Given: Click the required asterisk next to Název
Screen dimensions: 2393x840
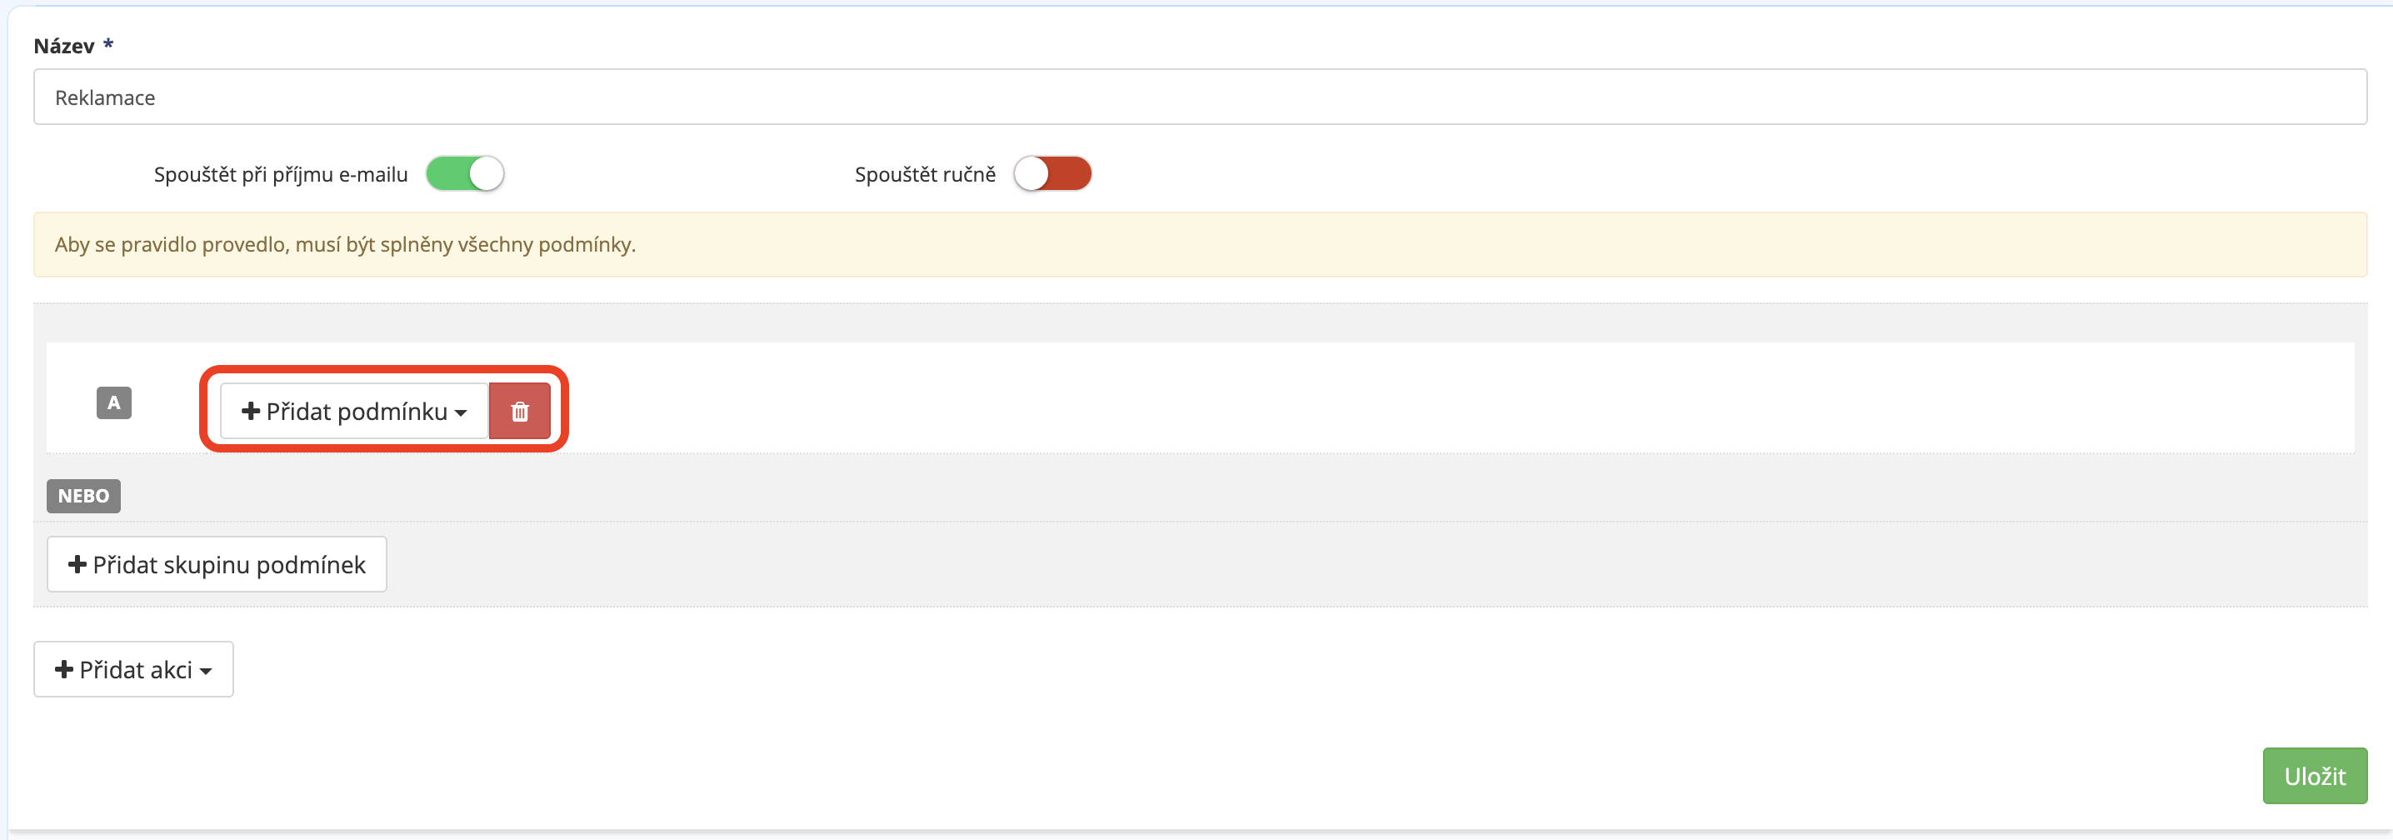Looking at the screenshot, I should (107, 43).
